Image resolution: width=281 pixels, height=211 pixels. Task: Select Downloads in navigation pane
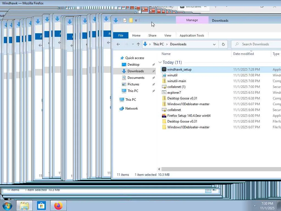click(x=136, y=71)
